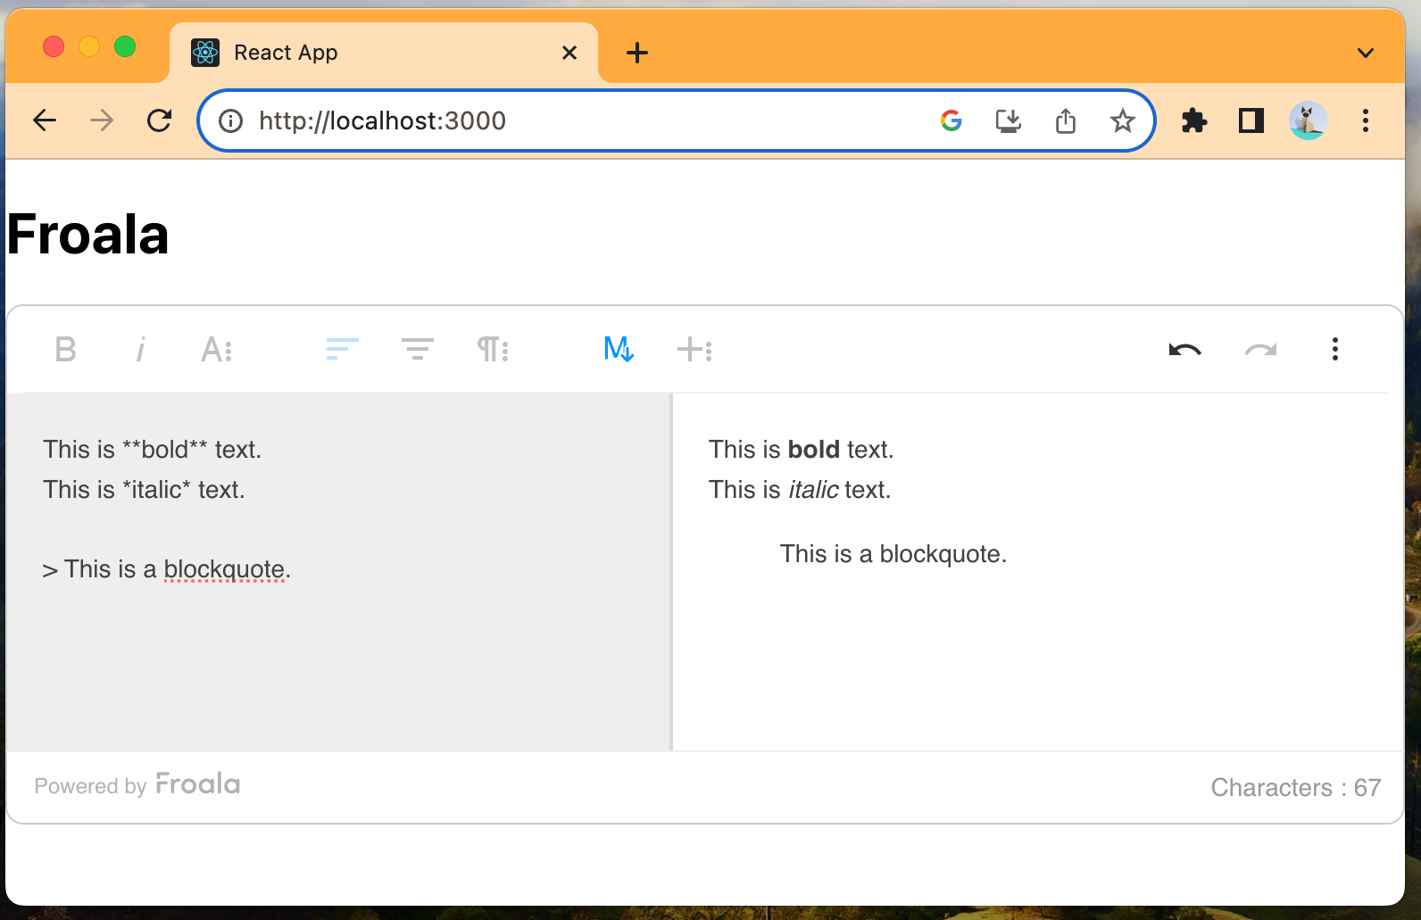Open a new browser tab

[637, 53]
